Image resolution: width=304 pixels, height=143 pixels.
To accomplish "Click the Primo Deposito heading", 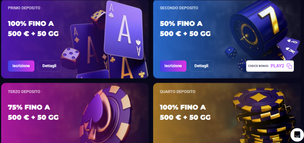I will point(24,8).
